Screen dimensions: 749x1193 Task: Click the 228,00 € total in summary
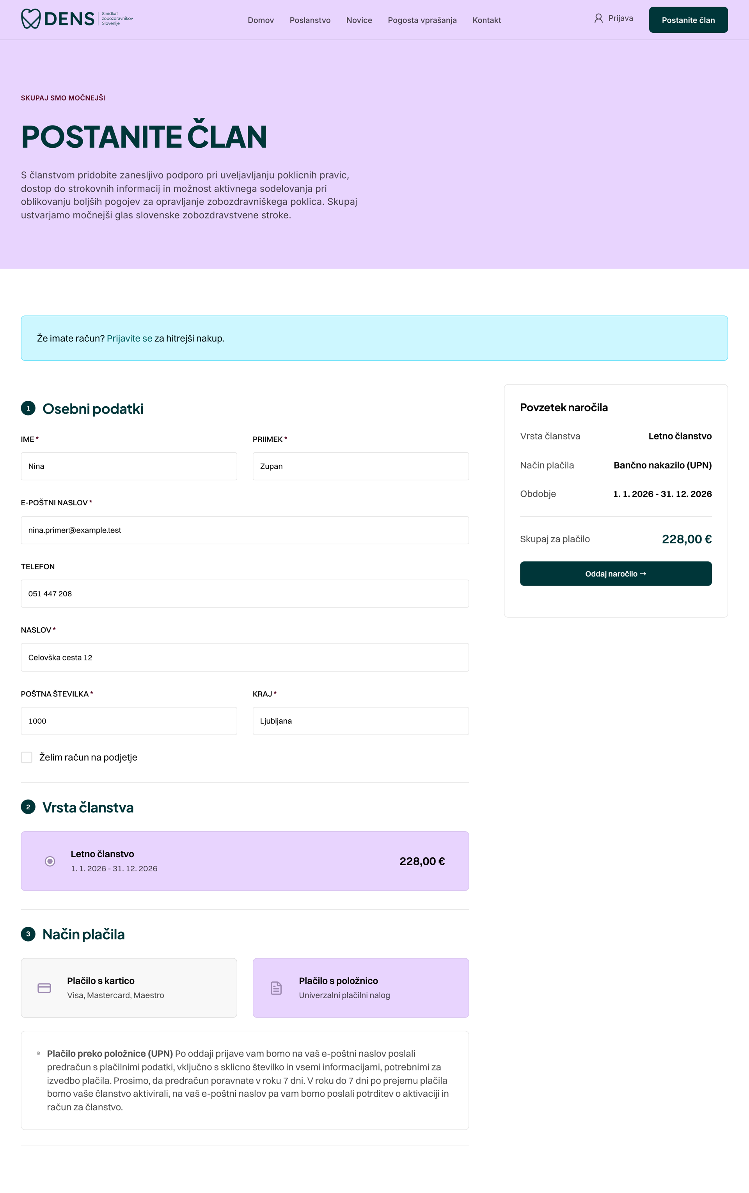coord(687,539)
